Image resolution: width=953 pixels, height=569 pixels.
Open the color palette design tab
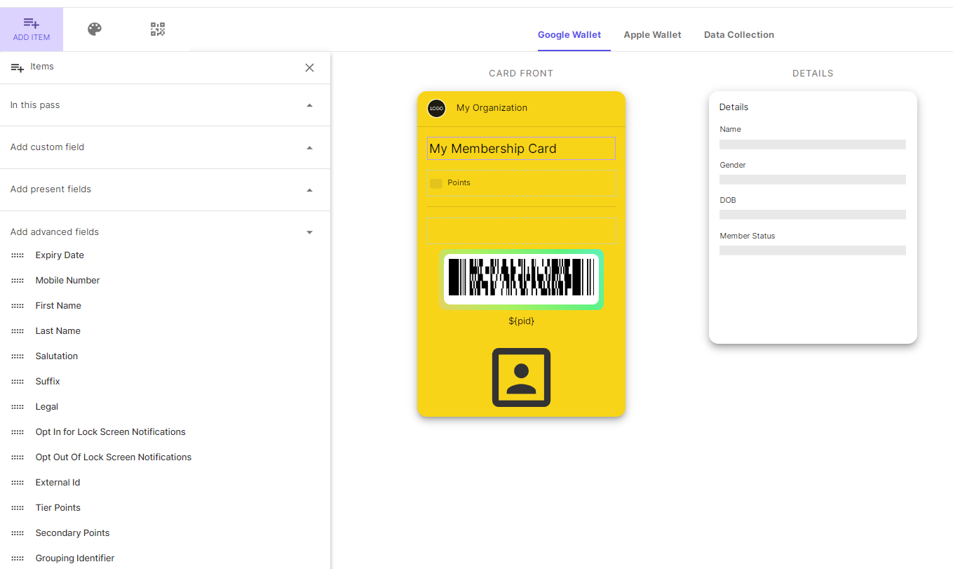point(95,29)
